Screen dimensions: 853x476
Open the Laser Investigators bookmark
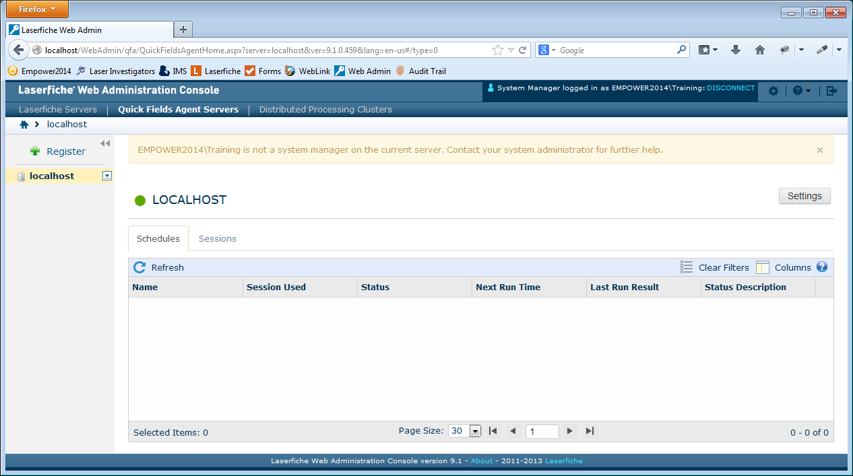(x=115, y=71)
